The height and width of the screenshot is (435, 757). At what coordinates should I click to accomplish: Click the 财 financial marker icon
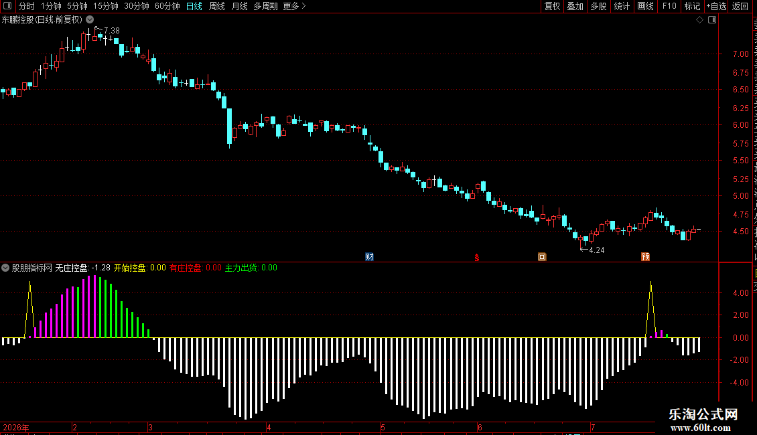(x=369, y=256)
